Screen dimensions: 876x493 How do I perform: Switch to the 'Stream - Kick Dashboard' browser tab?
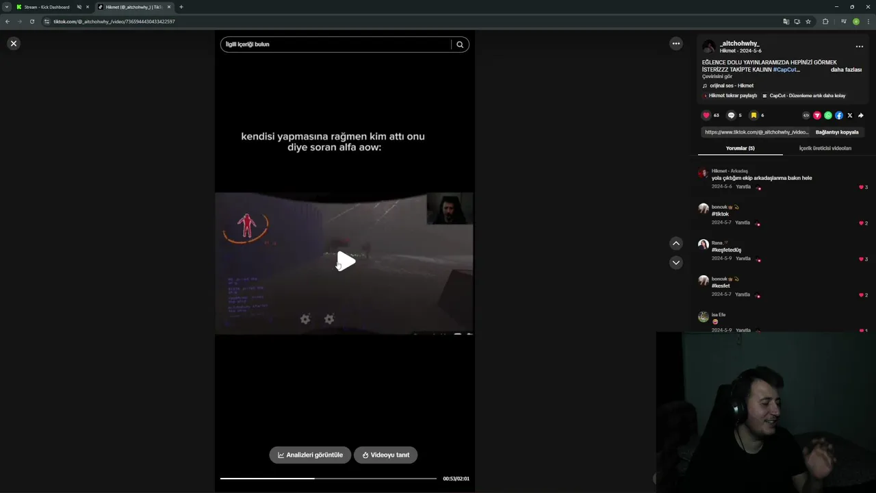tap(47, 7)
